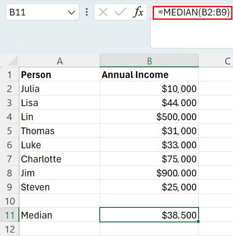This screenshot has height=236, width=233.
Task: Select row 11 header
Action: coord(9,215)
